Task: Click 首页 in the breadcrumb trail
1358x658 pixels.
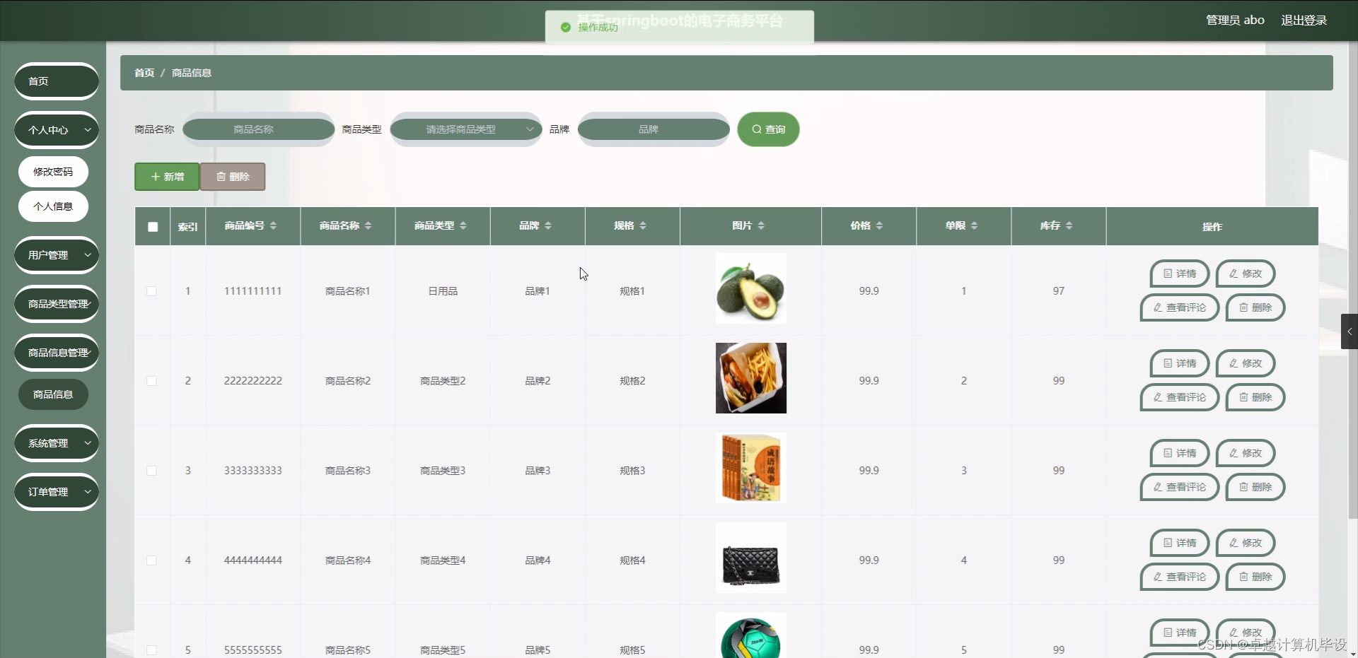Action: pyautogui.click(x=144, y=73)
